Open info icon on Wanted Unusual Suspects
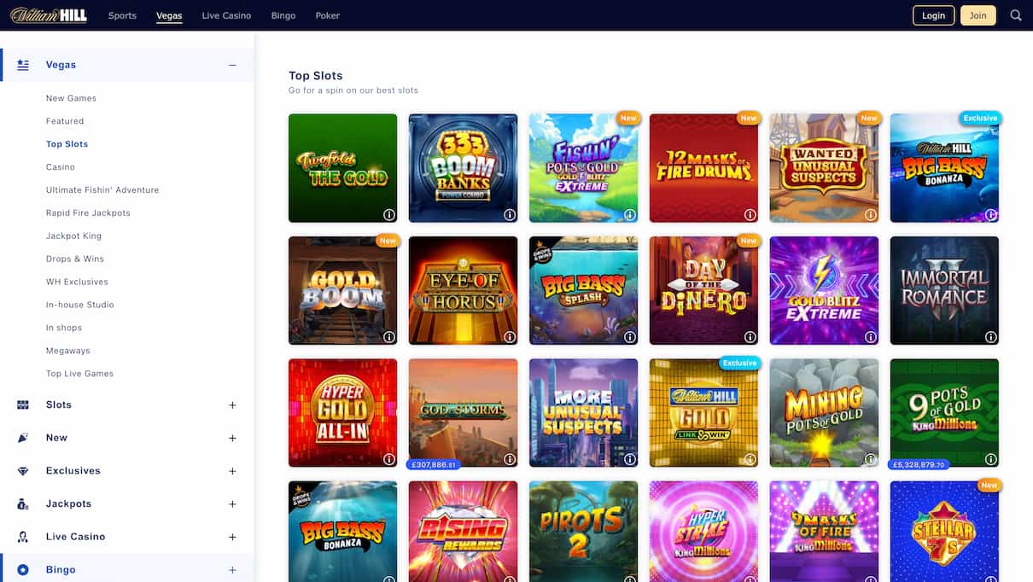 [x=871, y=215]
